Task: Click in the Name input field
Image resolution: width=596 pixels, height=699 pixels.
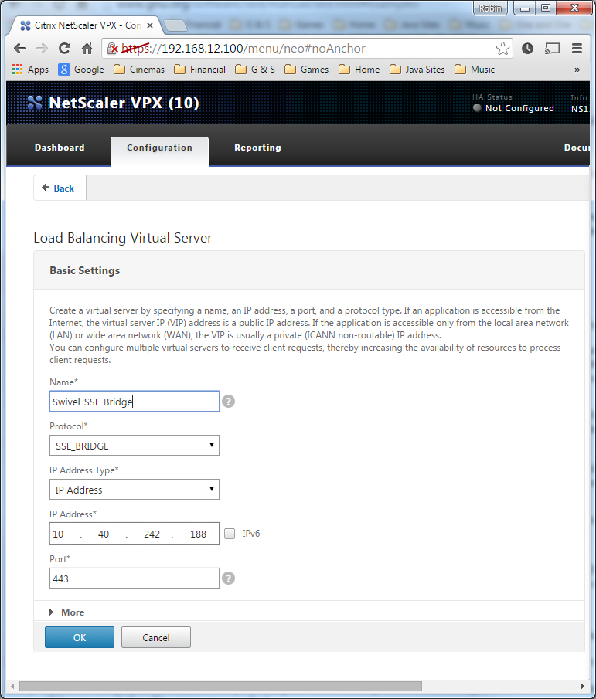Action: [135, 401]
